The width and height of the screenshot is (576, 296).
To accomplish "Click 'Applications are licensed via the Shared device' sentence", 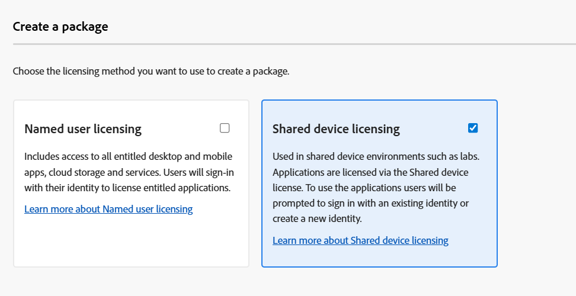I will pyautogui.click(x=370, y=172).
